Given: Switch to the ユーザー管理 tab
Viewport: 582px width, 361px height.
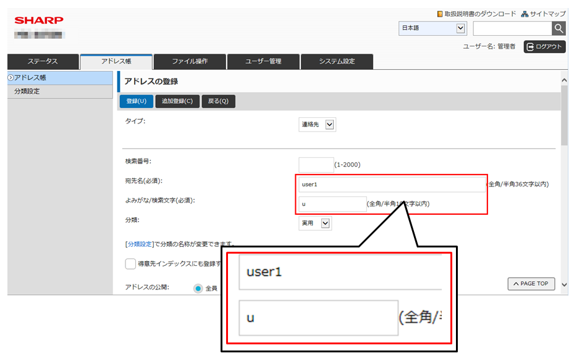Looking at the screenshot, I should [x=263, y=62].
